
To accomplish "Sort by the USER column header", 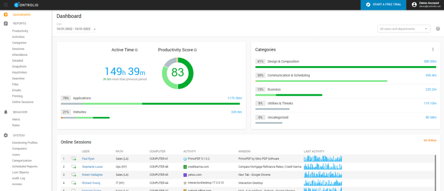I will [85, 152].
